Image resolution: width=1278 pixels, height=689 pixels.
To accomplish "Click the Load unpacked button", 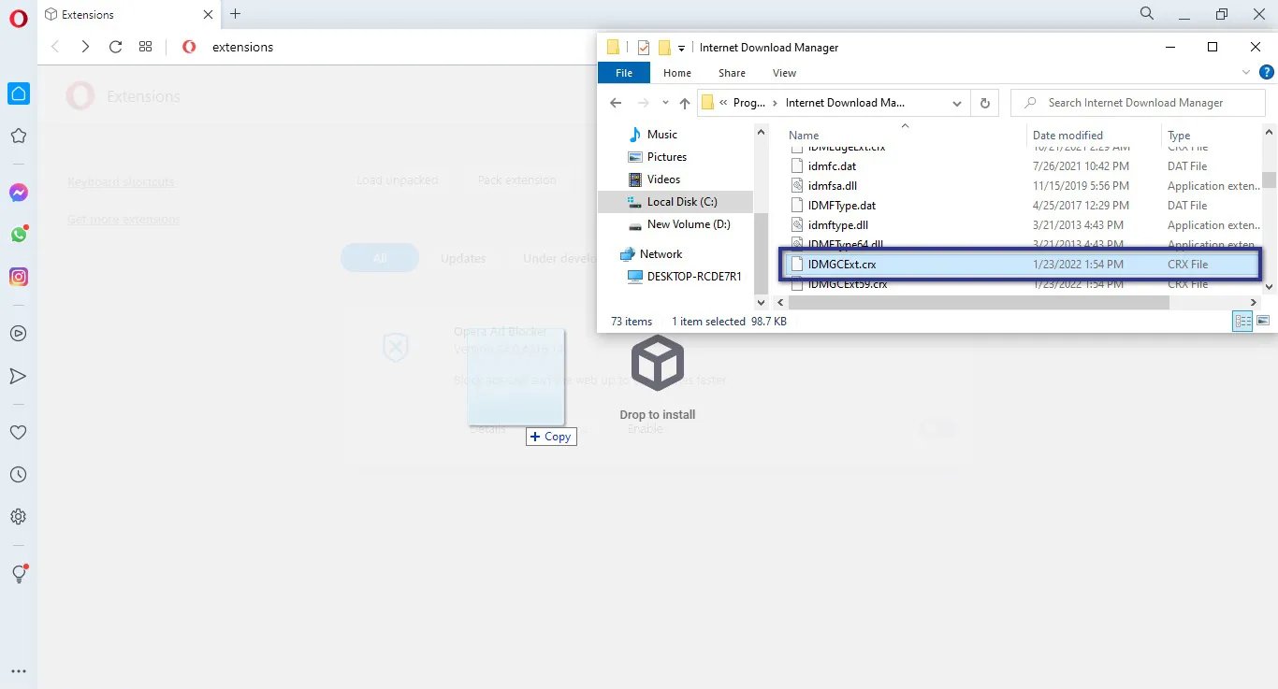I will (398, 179).
